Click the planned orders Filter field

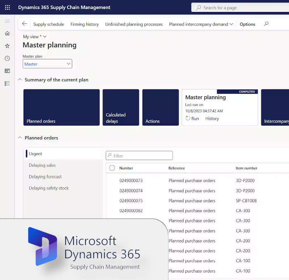pos(139,156)
